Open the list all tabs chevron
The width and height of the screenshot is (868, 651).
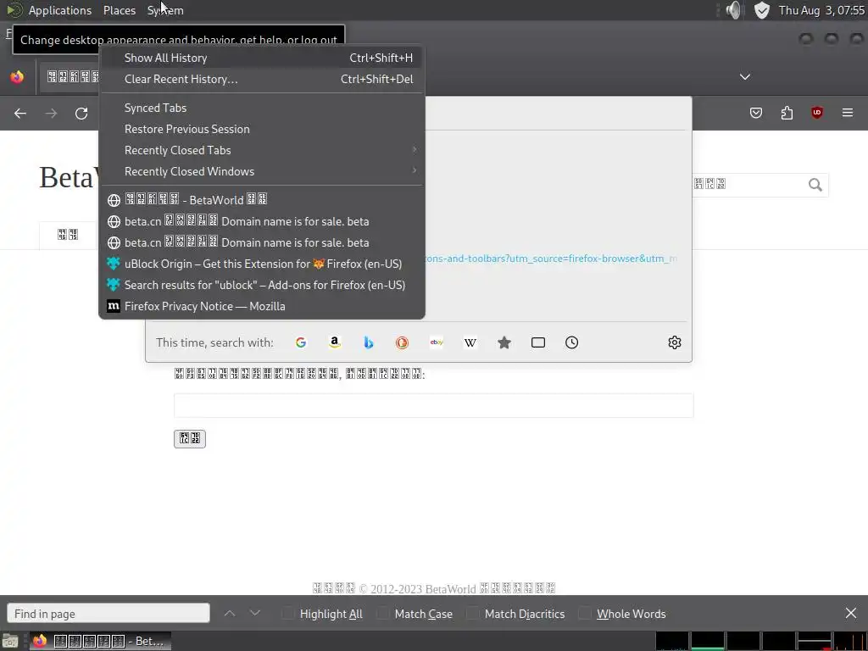745,77
